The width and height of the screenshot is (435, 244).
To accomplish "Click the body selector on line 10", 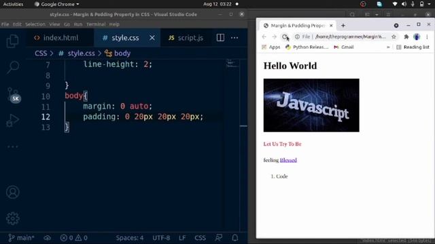I will [73, 96].
